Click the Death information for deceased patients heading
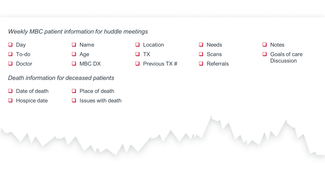 point(61,78)
